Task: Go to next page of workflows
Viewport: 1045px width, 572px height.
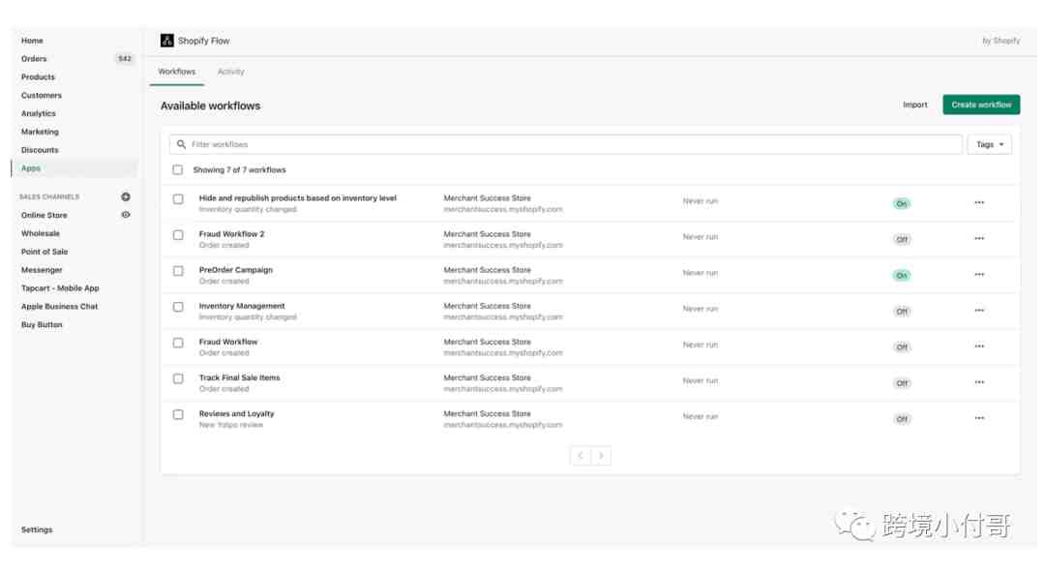Action: point(601,455)
